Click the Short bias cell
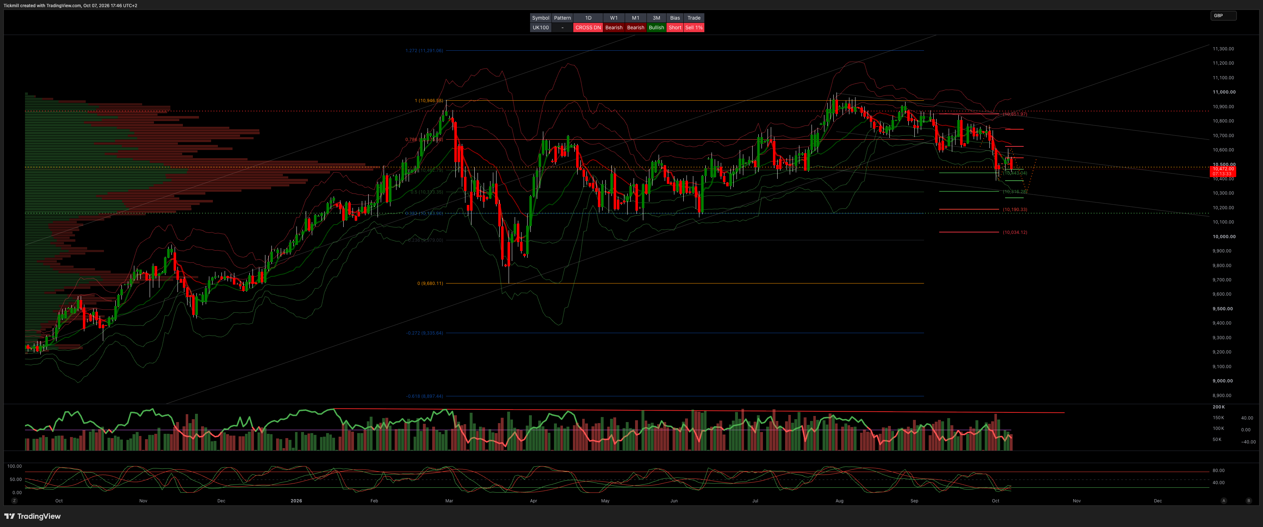This screenshot has width=1263, height=527. [675, 27]
